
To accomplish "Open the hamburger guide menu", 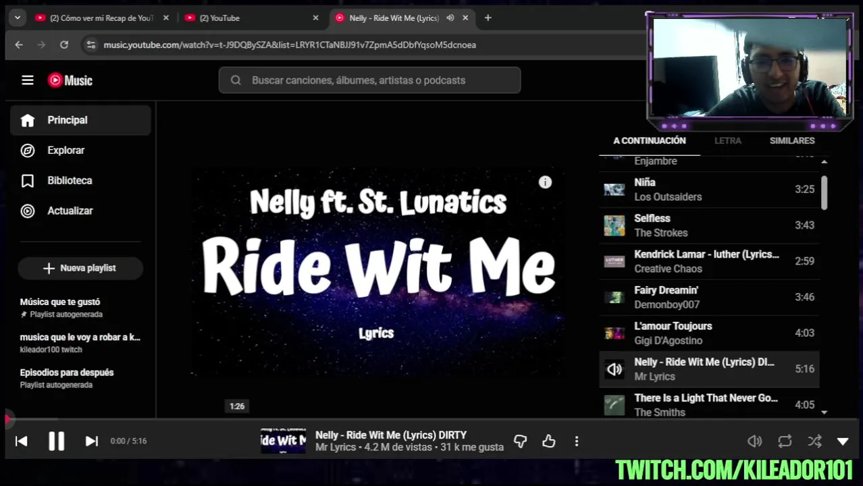I will pyautogui.click(x=28, y=80).
